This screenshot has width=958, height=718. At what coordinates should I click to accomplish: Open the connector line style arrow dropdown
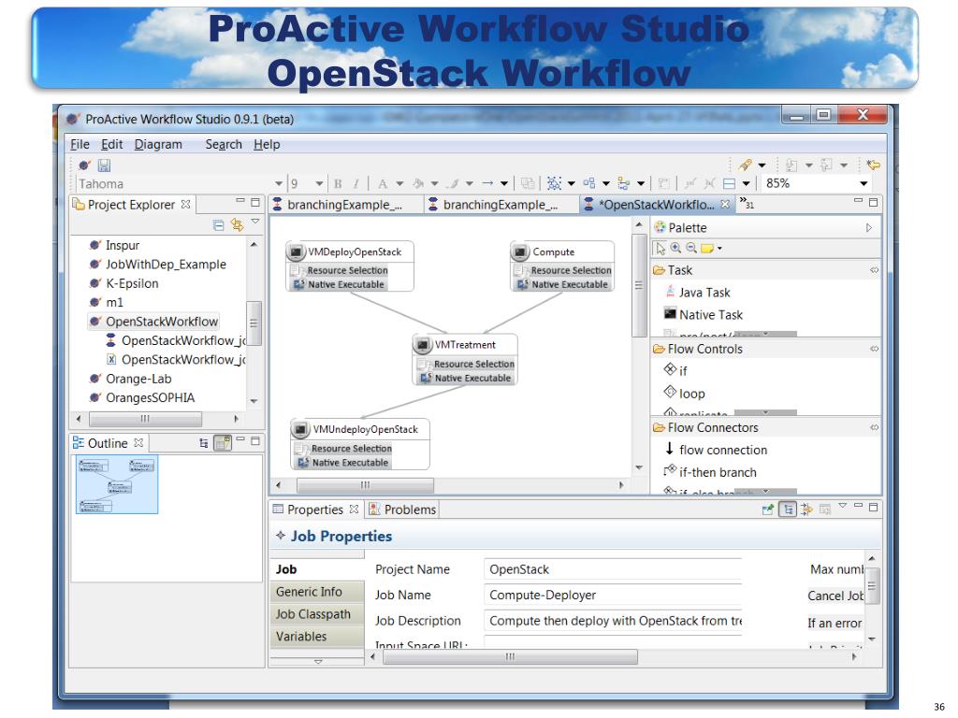[x=504, y=183]
